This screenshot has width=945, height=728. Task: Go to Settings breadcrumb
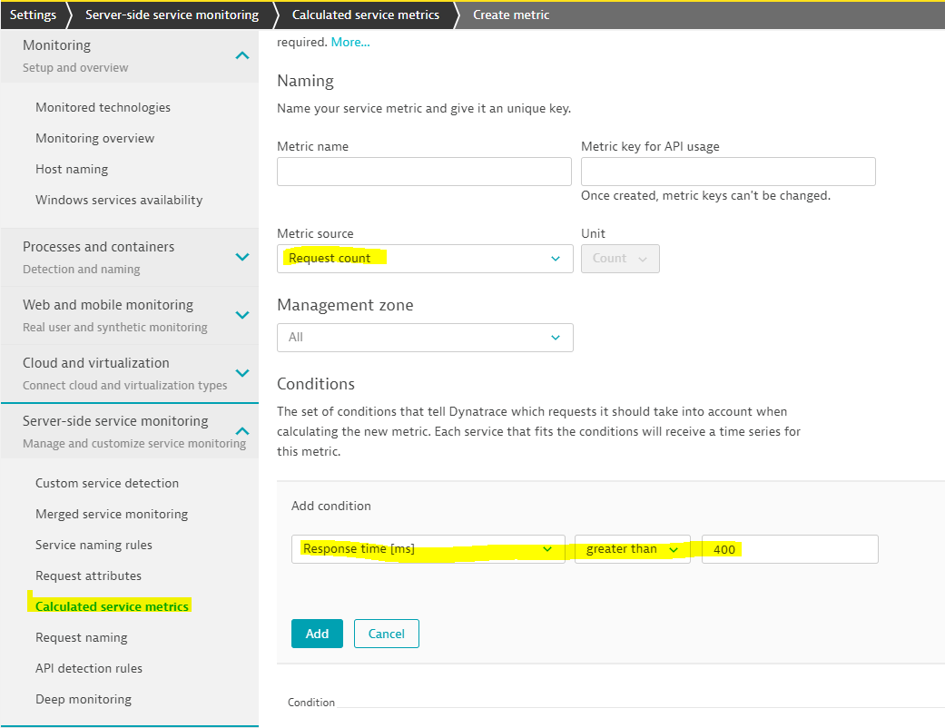(33, 15)
